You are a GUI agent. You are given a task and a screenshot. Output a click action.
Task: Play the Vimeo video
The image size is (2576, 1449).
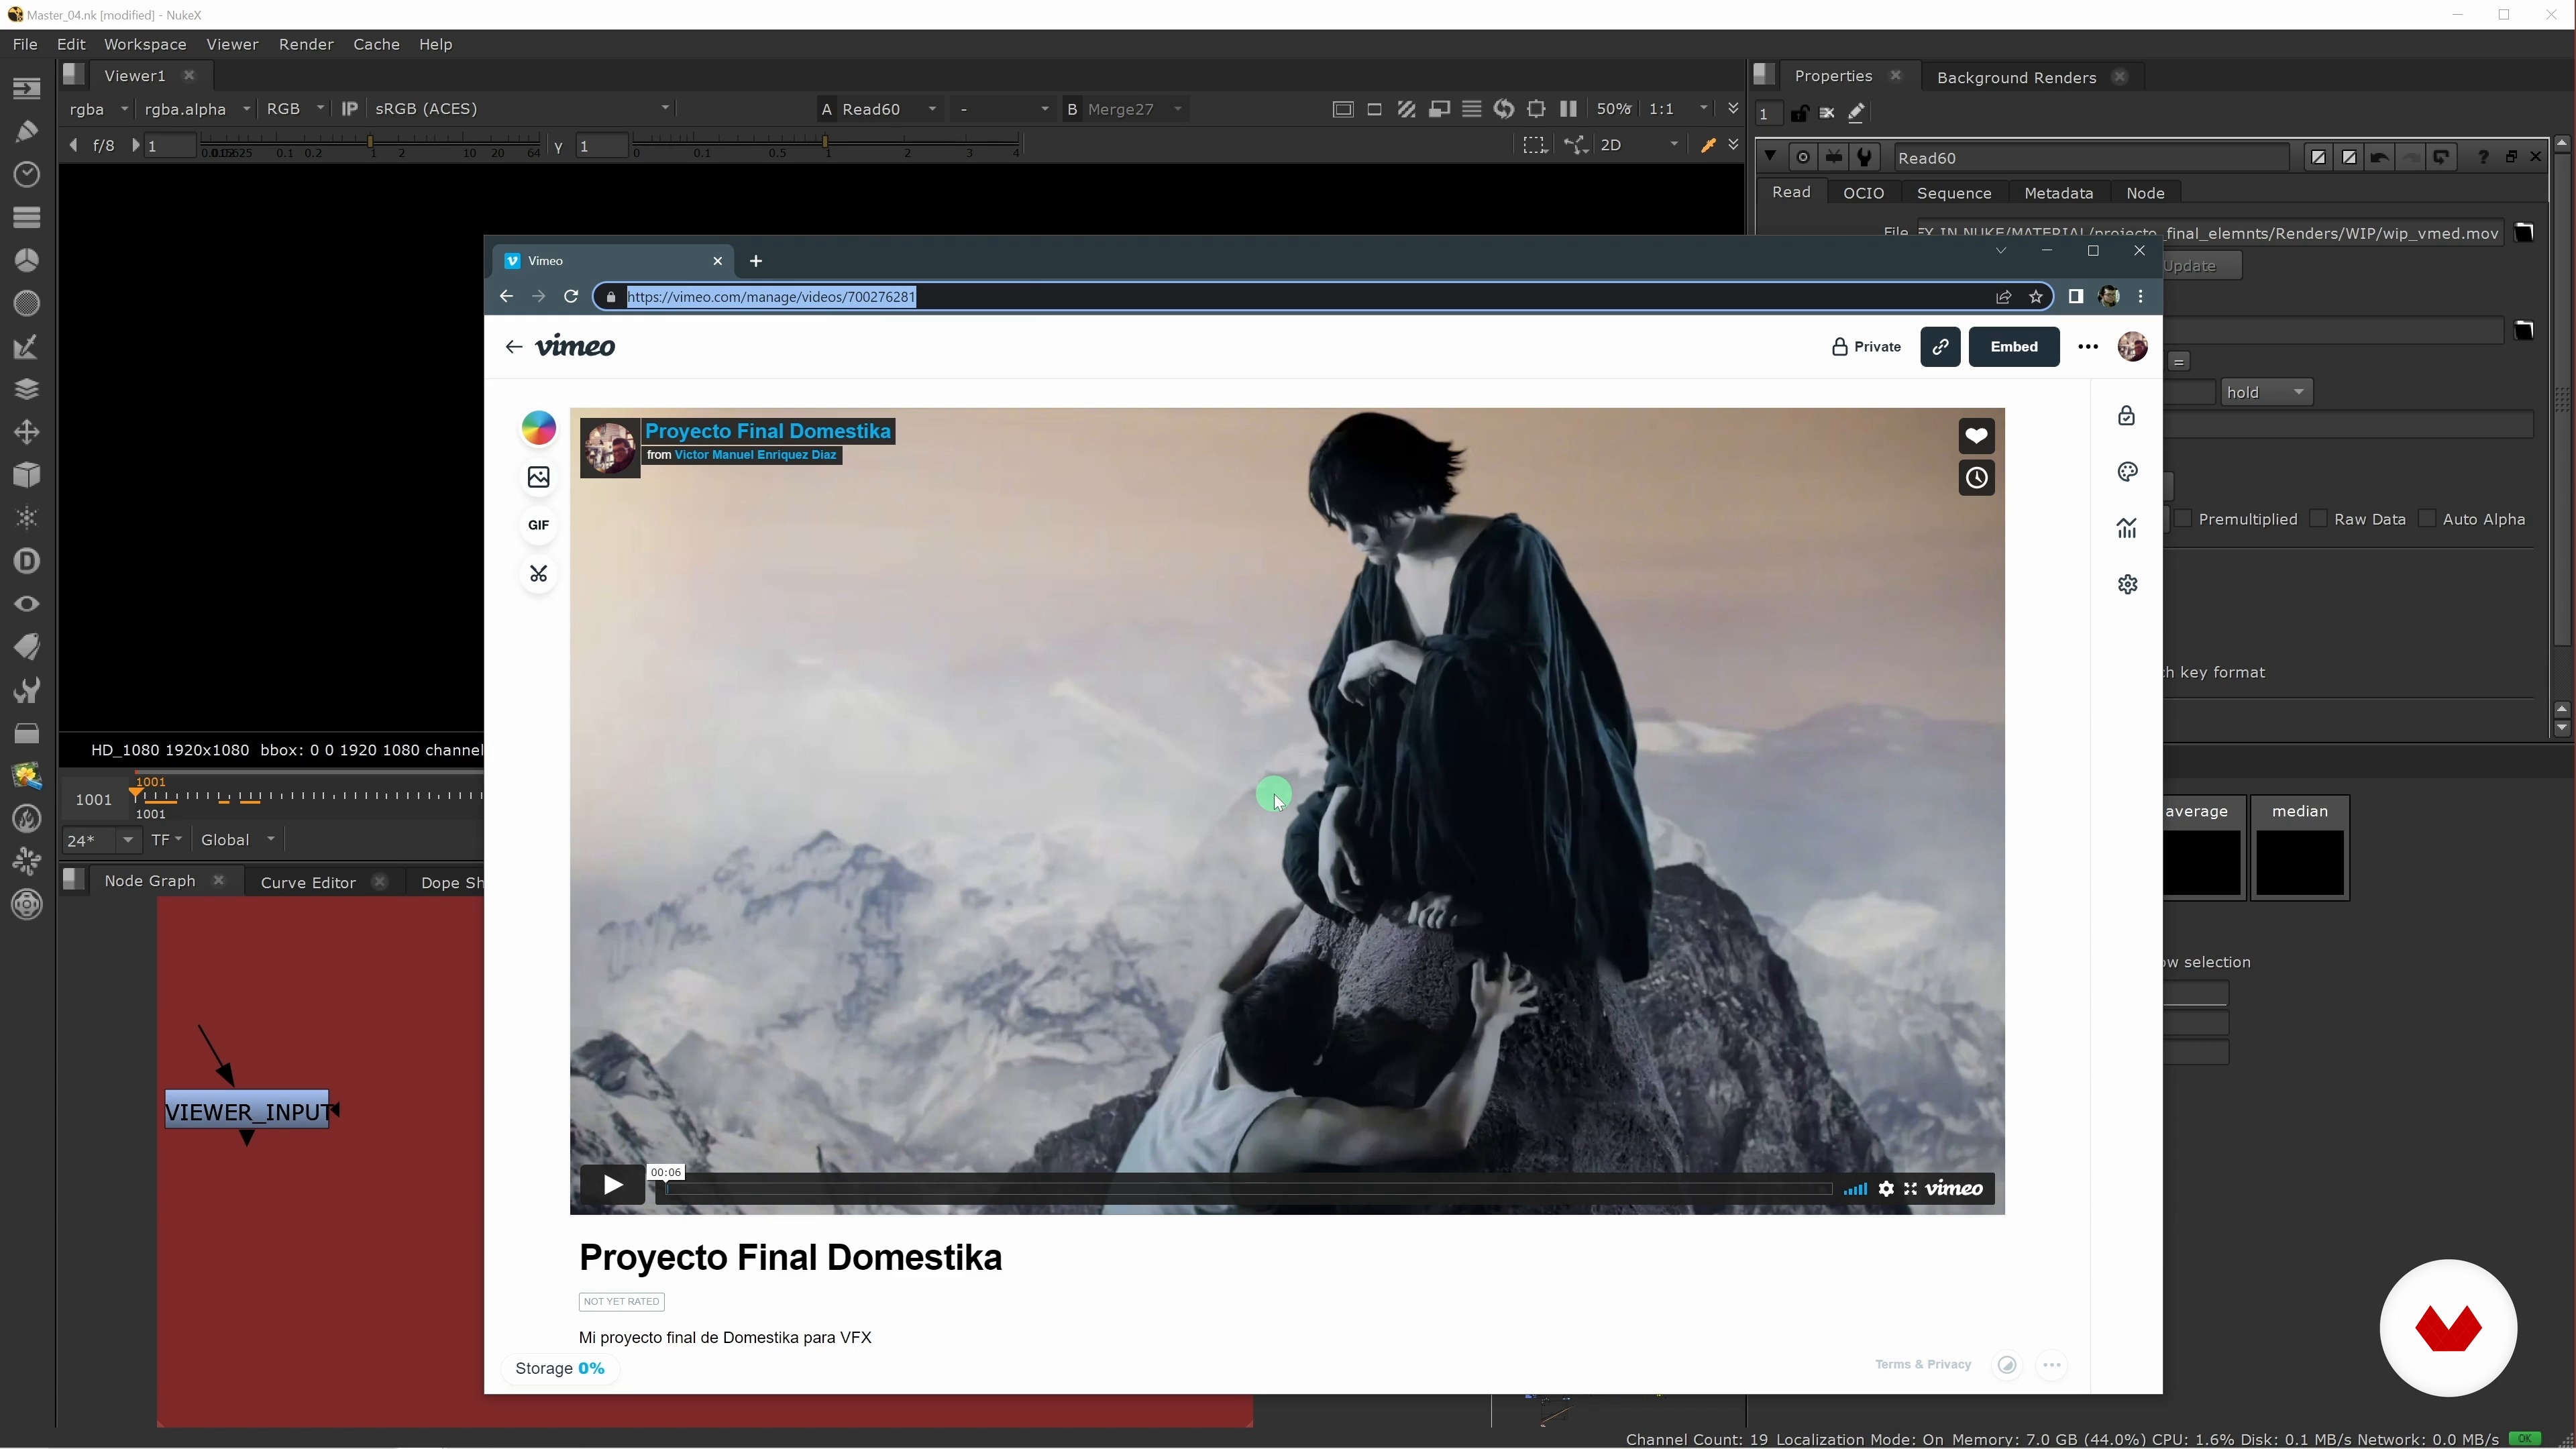(x=612, y=1186)
